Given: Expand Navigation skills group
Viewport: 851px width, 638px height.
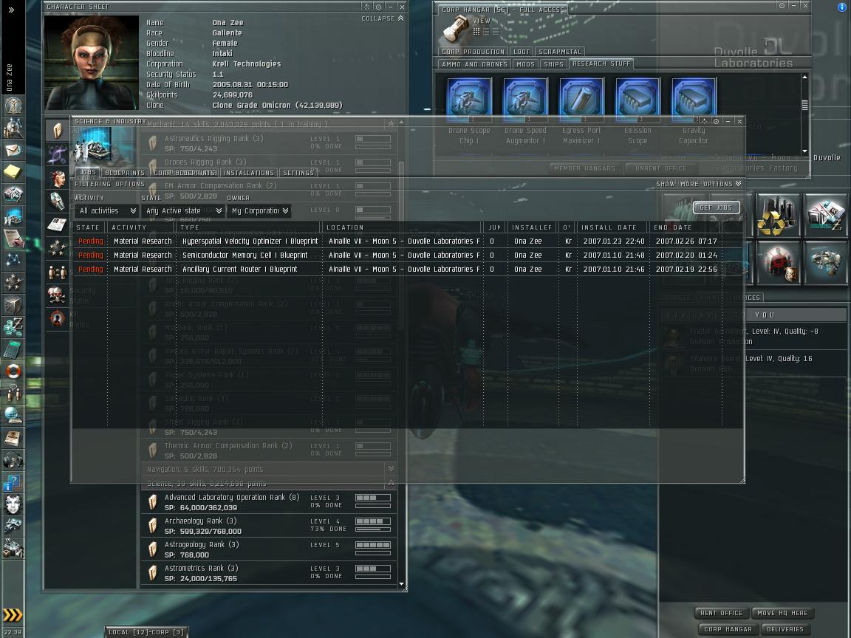Looking at the screenshot, I should 391,469.
